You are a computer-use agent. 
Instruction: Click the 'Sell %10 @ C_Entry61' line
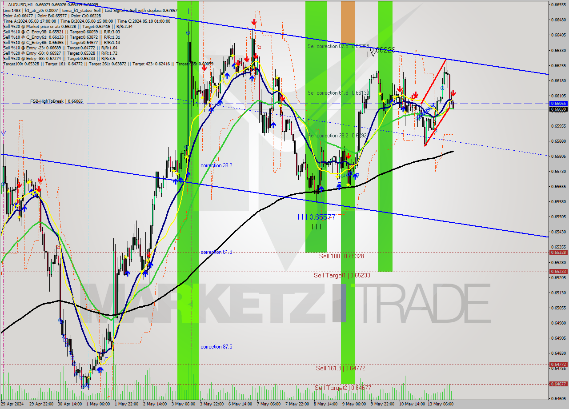pyautogui.click(x=61, y=37)
